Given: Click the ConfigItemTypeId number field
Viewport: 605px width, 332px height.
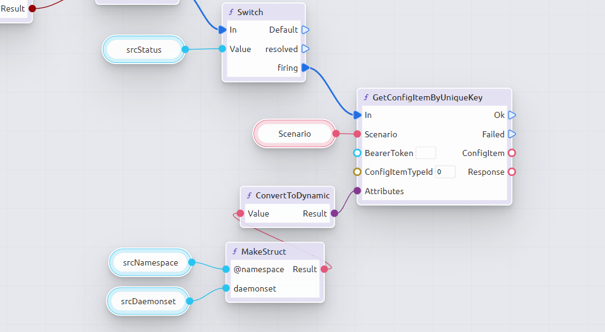Looking at the screenshot, I should 445,172.
